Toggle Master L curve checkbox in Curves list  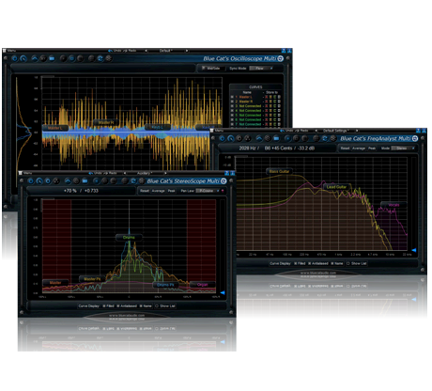click(232, 97)
